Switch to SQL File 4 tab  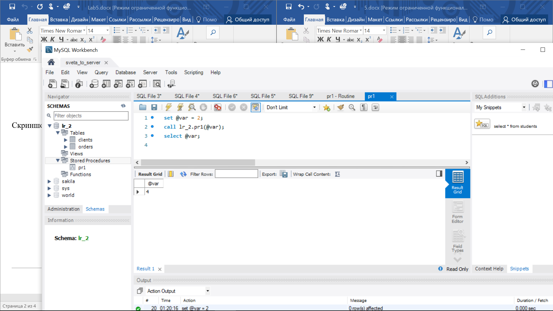point(187,96)
